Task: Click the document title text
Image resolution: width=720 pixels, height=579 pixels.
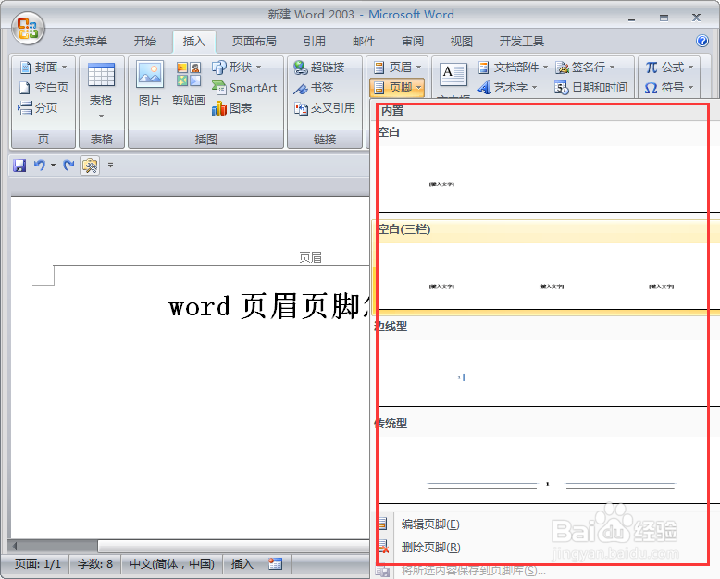Action: coord(269,307)
